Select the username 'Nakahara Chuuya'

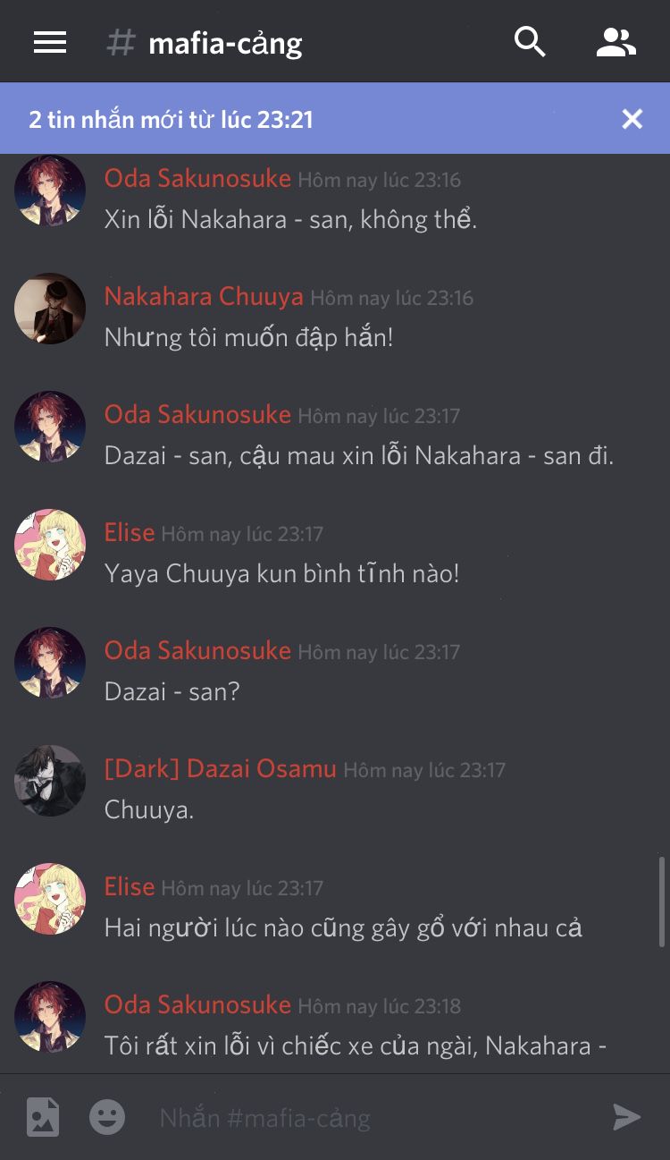204,296
